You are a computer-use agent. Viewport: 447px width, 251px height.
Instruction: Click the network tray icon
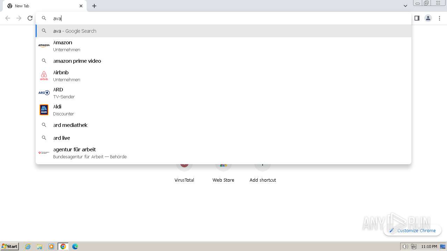point(414,246)
